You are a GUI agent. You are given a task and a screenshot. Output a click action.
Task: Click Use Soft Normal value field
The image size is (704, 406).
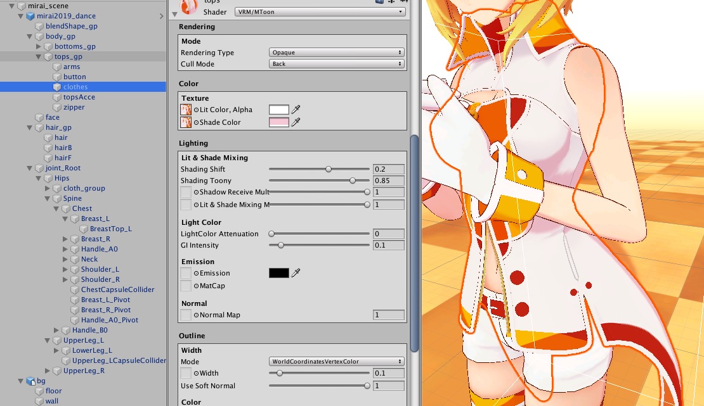pyautogui.click(x=388, y=386)
